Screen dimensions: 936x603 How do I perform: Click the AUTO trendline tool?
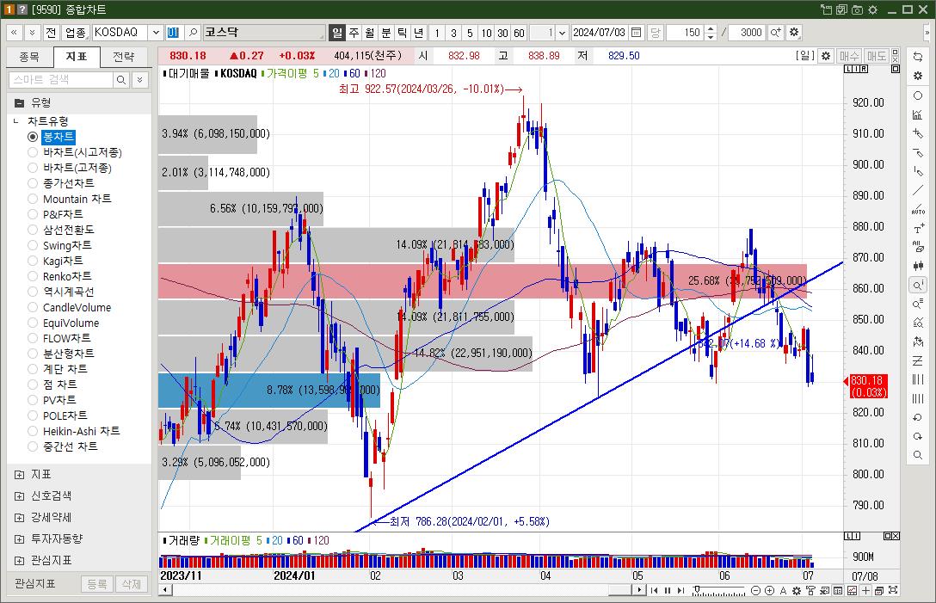(918, 210)
